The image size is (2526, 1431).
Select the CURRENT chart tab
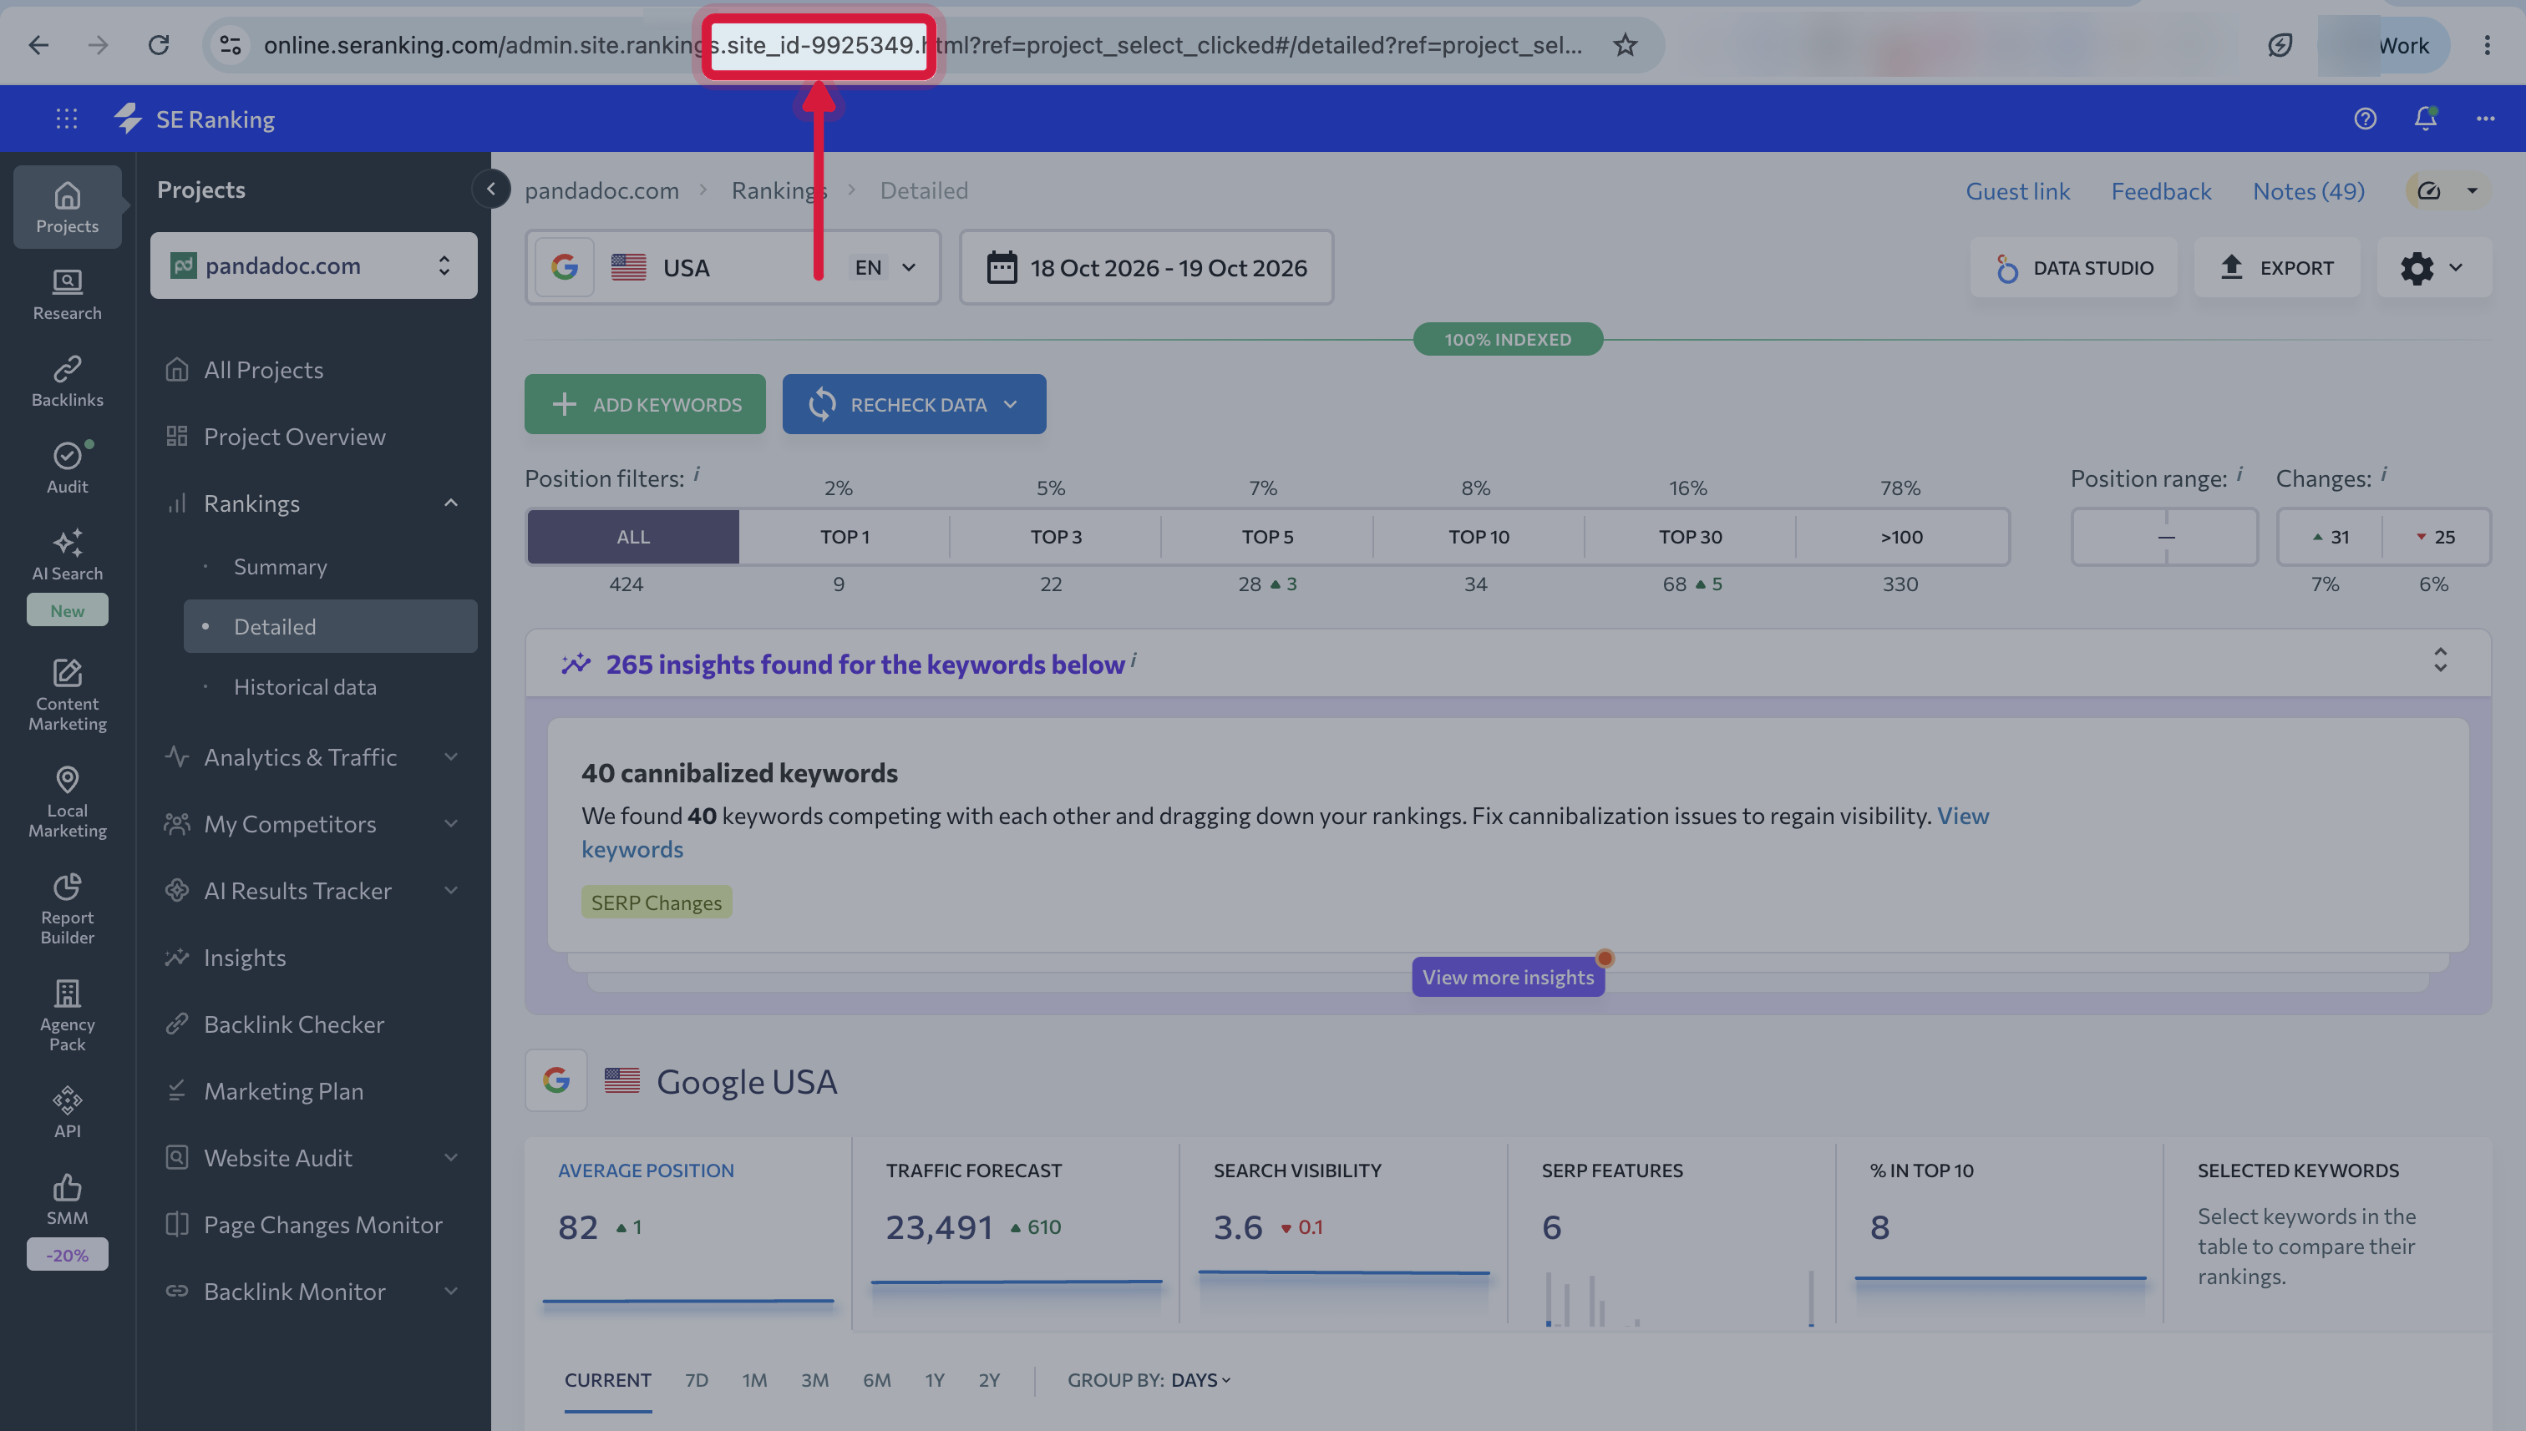click(607, 1380)
